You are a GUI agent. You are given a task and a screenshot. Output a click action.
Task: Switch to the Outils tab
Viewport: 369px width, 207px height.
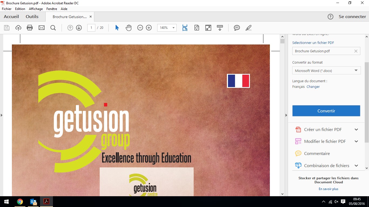pos(32,17)
